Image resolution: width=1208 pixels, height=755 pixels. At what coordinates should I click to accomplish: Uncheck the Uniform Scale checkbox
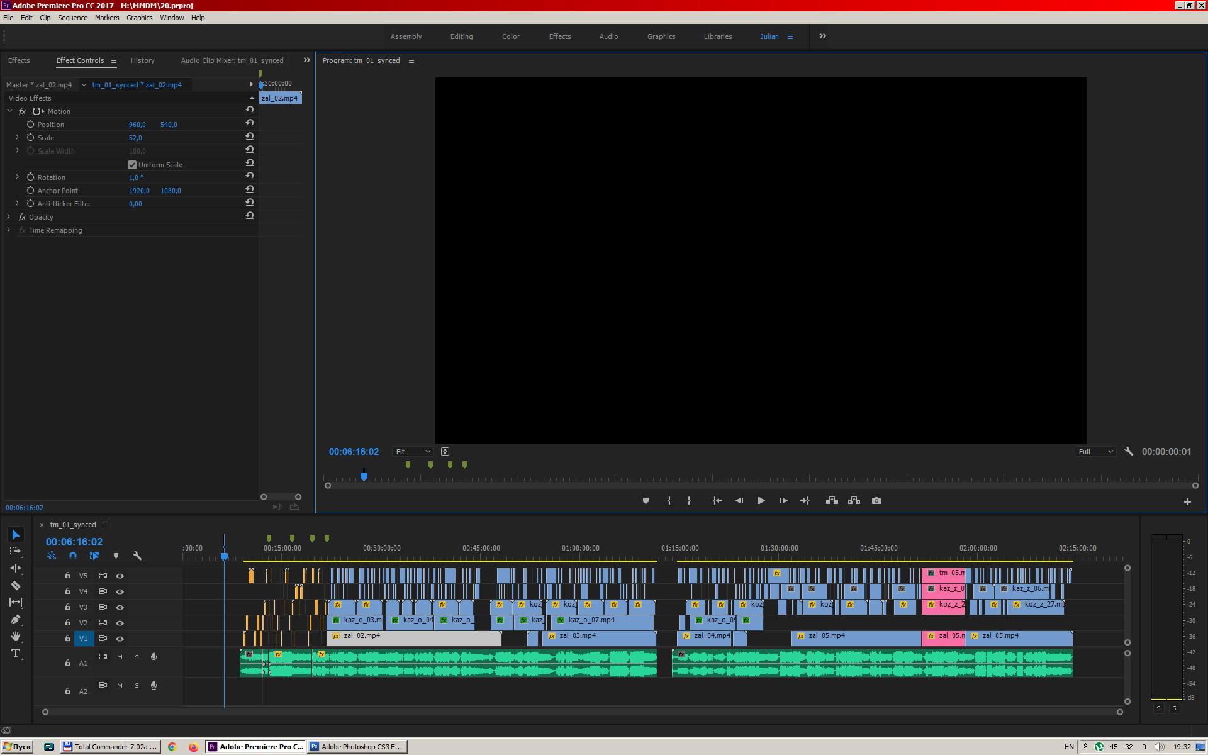pos(132,165)
